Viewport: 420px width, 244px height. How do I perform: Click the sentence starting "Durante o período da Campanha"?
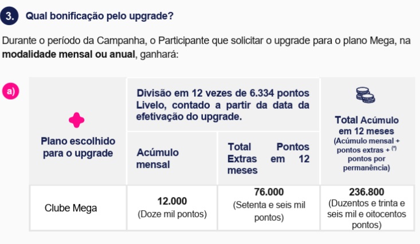click(206, 42)
